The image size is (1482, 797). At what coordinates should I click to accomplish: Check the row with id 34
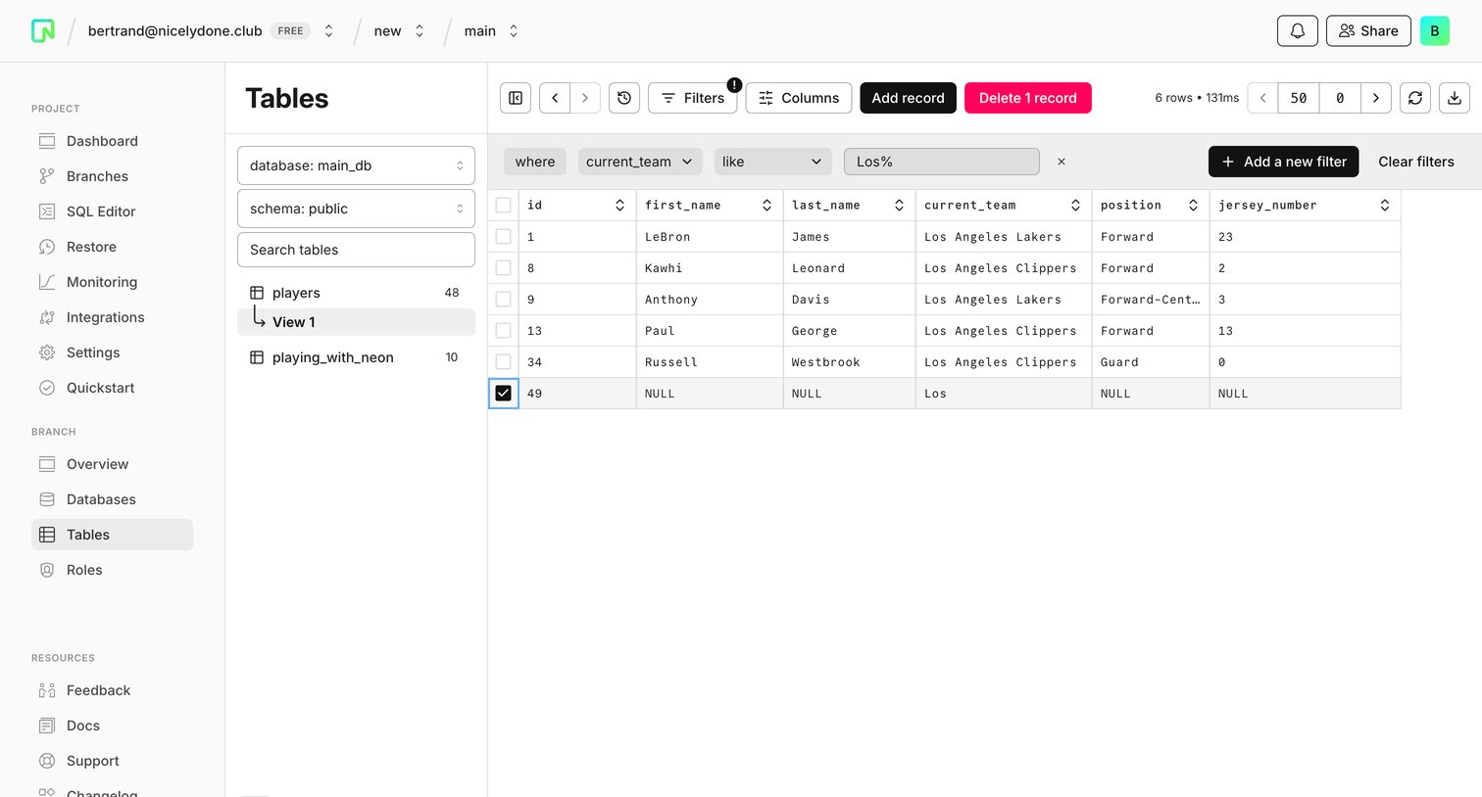(504, 362)
